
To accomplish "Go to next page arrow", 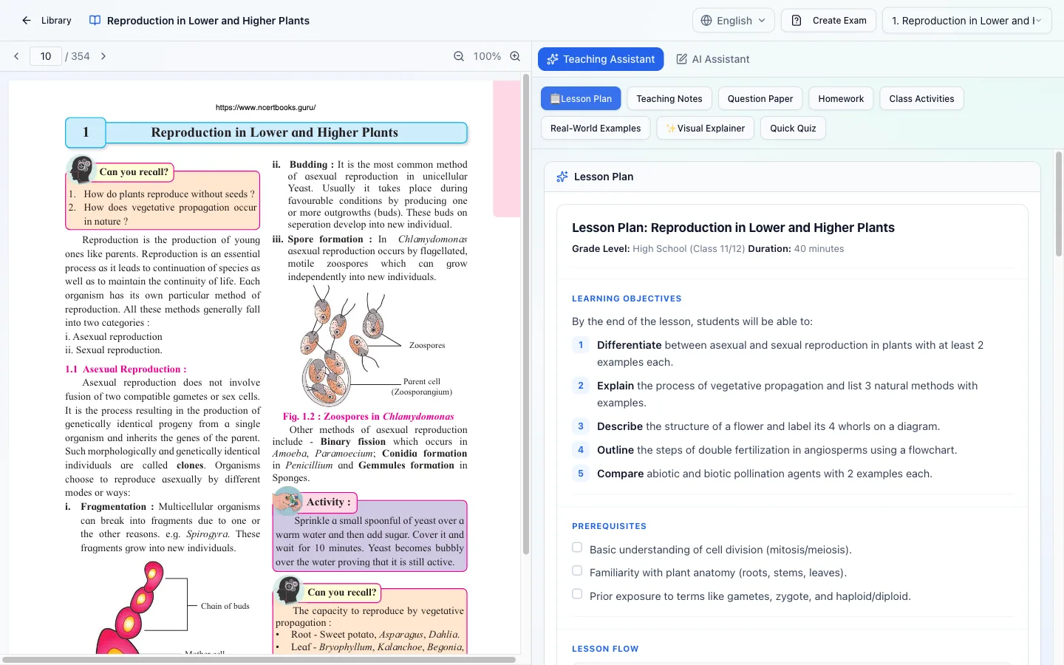I will (103, 56).
